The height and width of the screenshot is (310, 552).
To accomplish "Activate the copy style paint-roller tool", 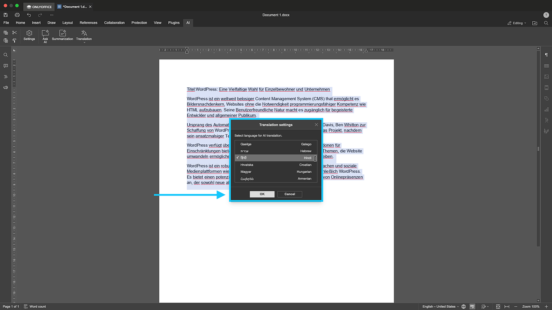I will (x=15, y=41).
